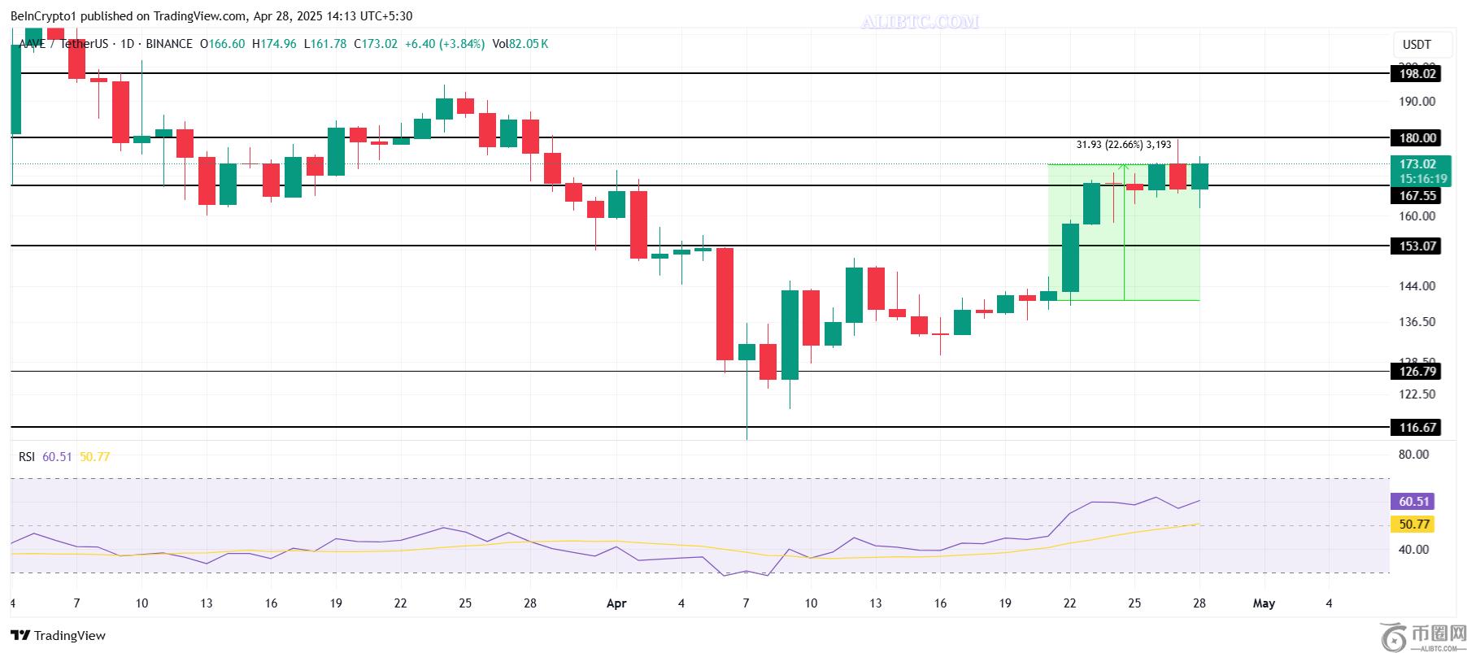Select the 173.02 current price label
This screenshot has width=1467, height=653.
pos(1417,164)
